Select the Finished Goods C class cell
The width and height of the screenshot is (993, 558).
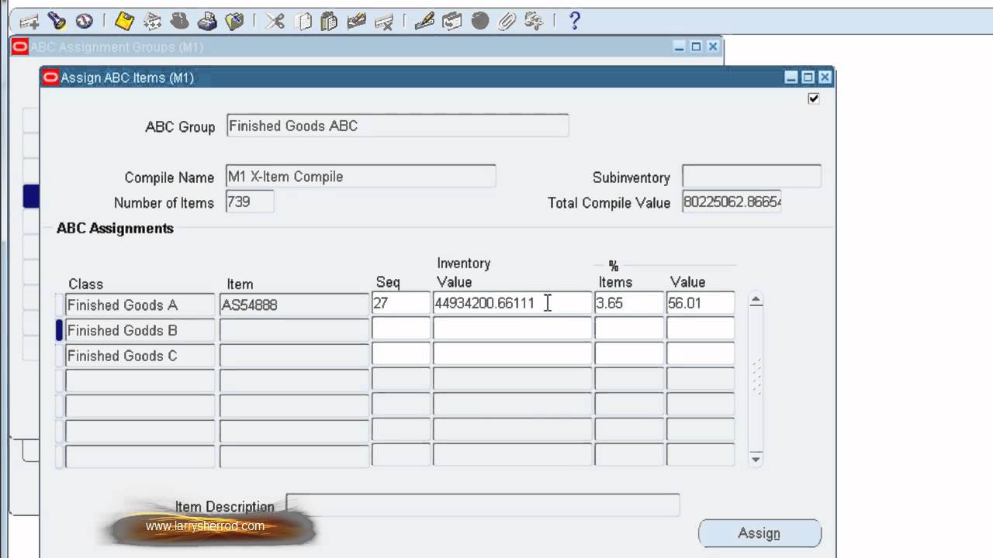pos(140,356)
